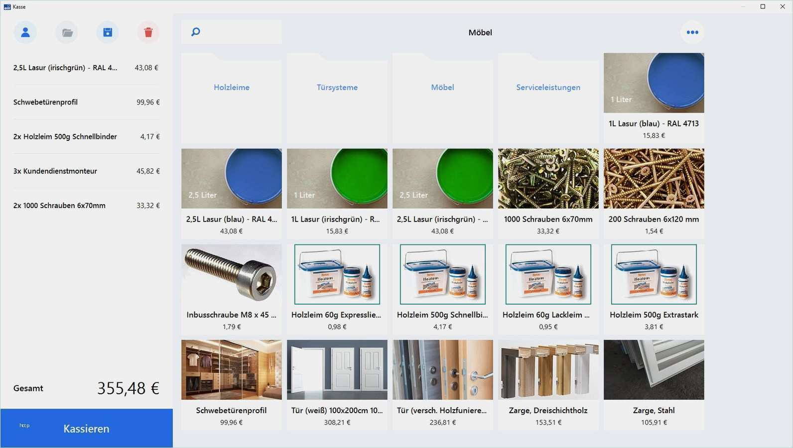This screenshot has width=793, height=448.
Task: Add Tür (weiß) 100x200cm product tile
Action: [337, 385]
